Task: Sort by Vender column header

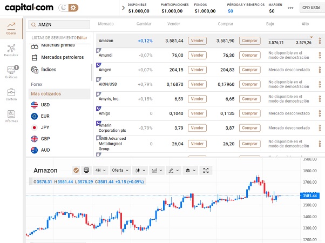Action: click(174, 24)
